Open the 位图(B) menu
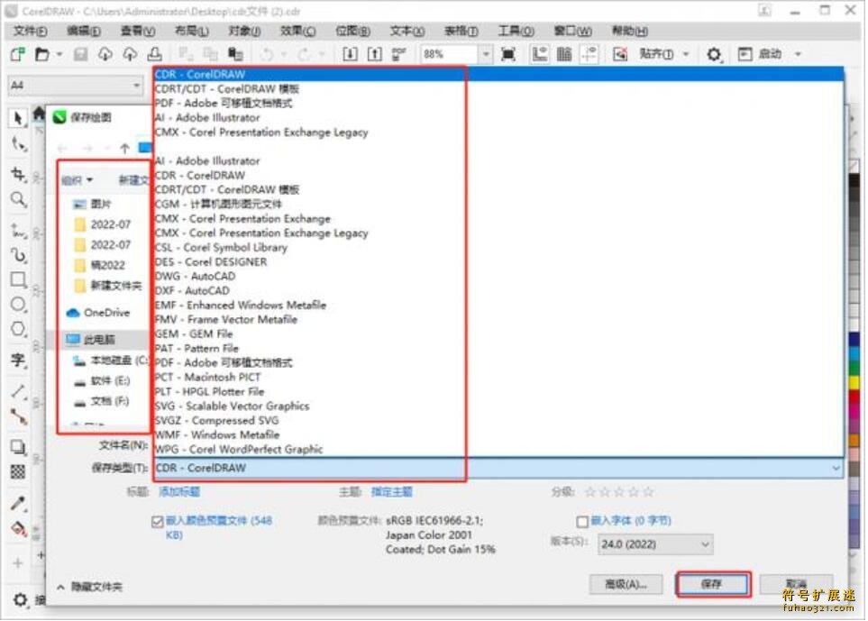868x621 pixels. (352, 31)
